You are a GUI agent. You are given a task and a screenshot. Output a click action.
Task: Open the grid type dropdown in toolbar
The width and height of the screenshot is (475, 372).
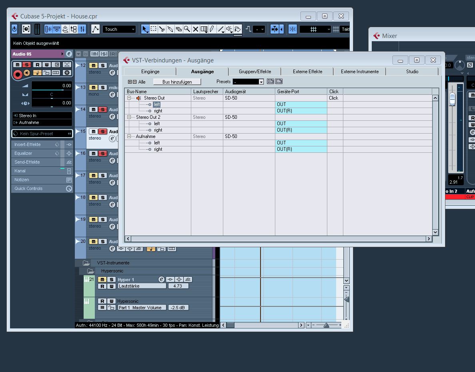pos(315,29)
